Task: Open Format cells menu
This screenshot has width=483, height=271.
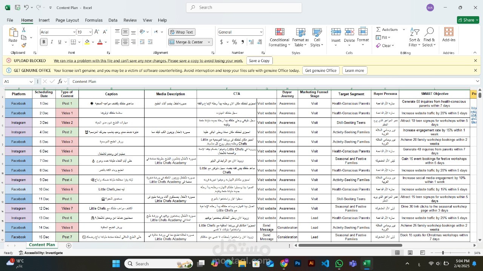Action: [x=363, y=37]
